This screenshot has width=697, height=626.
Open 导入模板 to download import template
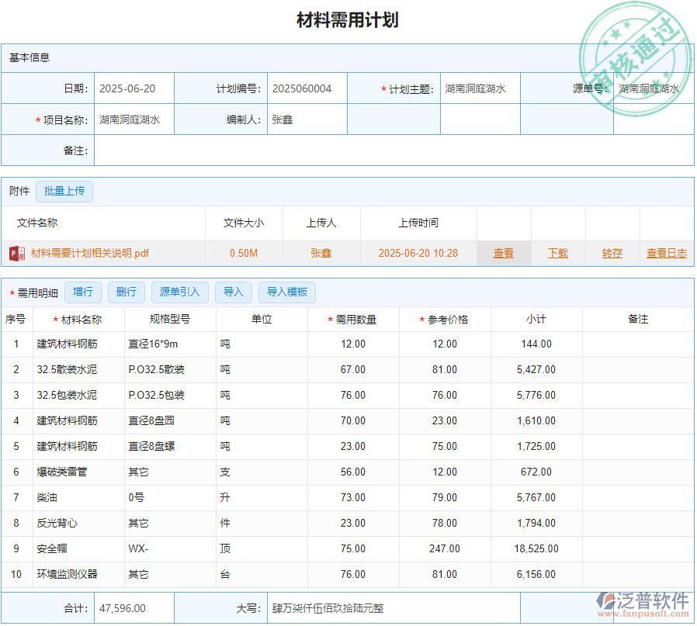click(288, 292)
